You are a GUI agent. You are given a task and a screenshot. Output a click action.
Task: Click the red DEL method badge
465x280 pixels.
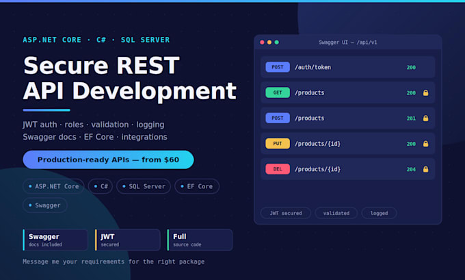pos(278,169)
